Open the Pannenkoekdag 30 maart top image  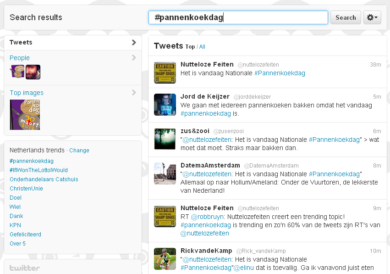[x=25, y=115]
